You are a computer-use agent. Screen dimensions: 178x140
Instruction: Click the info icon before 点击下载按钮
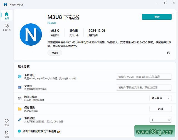(19, 131)
